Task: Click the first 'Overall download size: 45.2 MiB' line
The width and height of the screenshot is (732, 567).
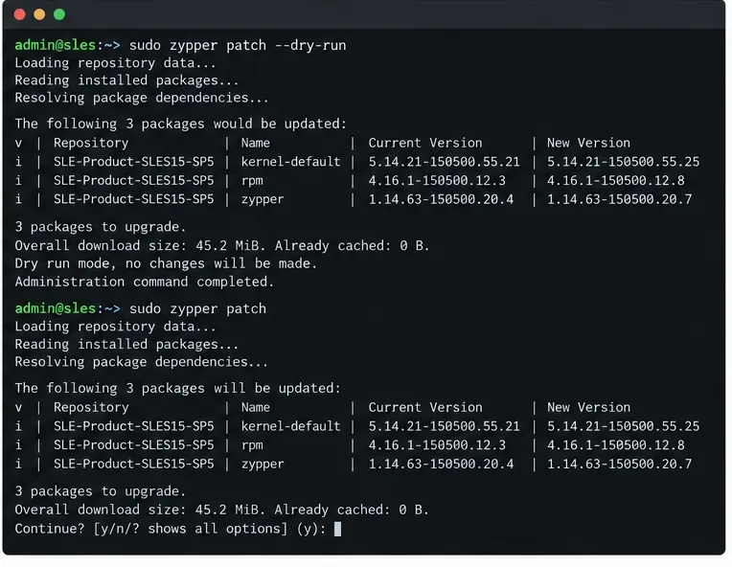Action: pos(222,245)
